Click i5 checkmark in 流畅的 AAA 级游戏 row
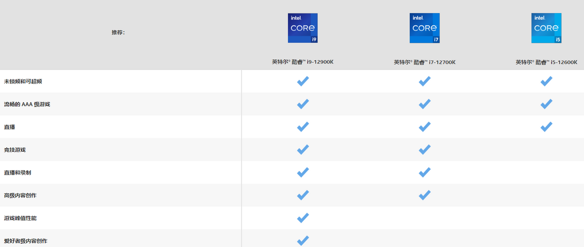The height and width of the screenshot is (247, 584). [x=546, y=104]
